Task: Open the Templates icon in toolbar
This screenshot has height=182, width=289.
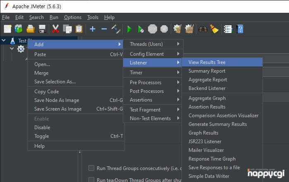Action: click(x=19, y=29)
